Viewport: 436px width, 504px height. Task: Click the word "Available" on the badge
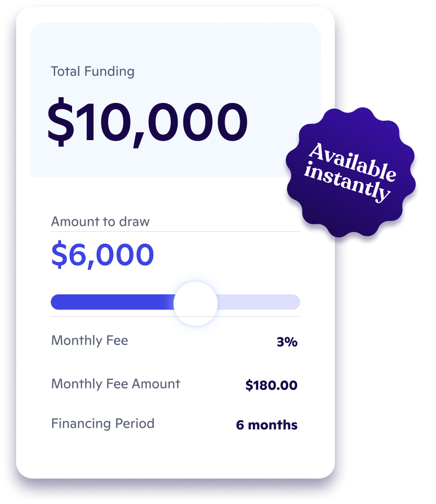click(x=352, y=162)
